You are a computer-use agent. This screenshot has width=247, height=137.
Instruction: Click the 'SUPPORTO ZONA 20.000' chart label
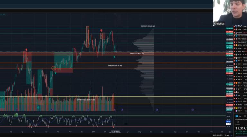pos(115,66)
